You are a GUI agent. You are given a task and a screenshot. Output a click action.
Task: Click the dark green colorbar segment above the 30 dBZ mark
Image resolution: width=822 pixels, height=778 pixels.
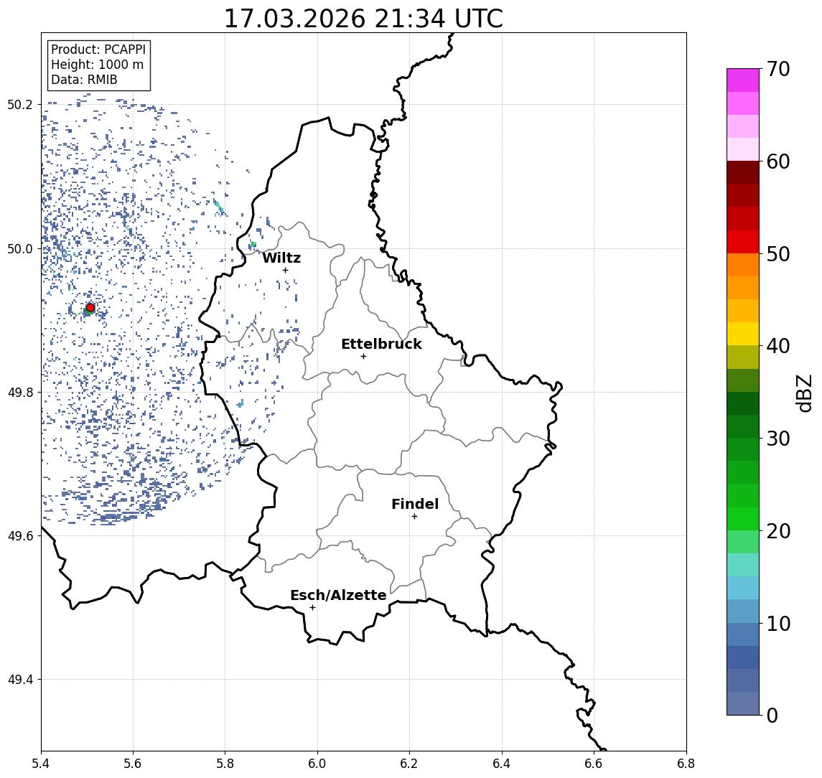(x=743, y=426)
